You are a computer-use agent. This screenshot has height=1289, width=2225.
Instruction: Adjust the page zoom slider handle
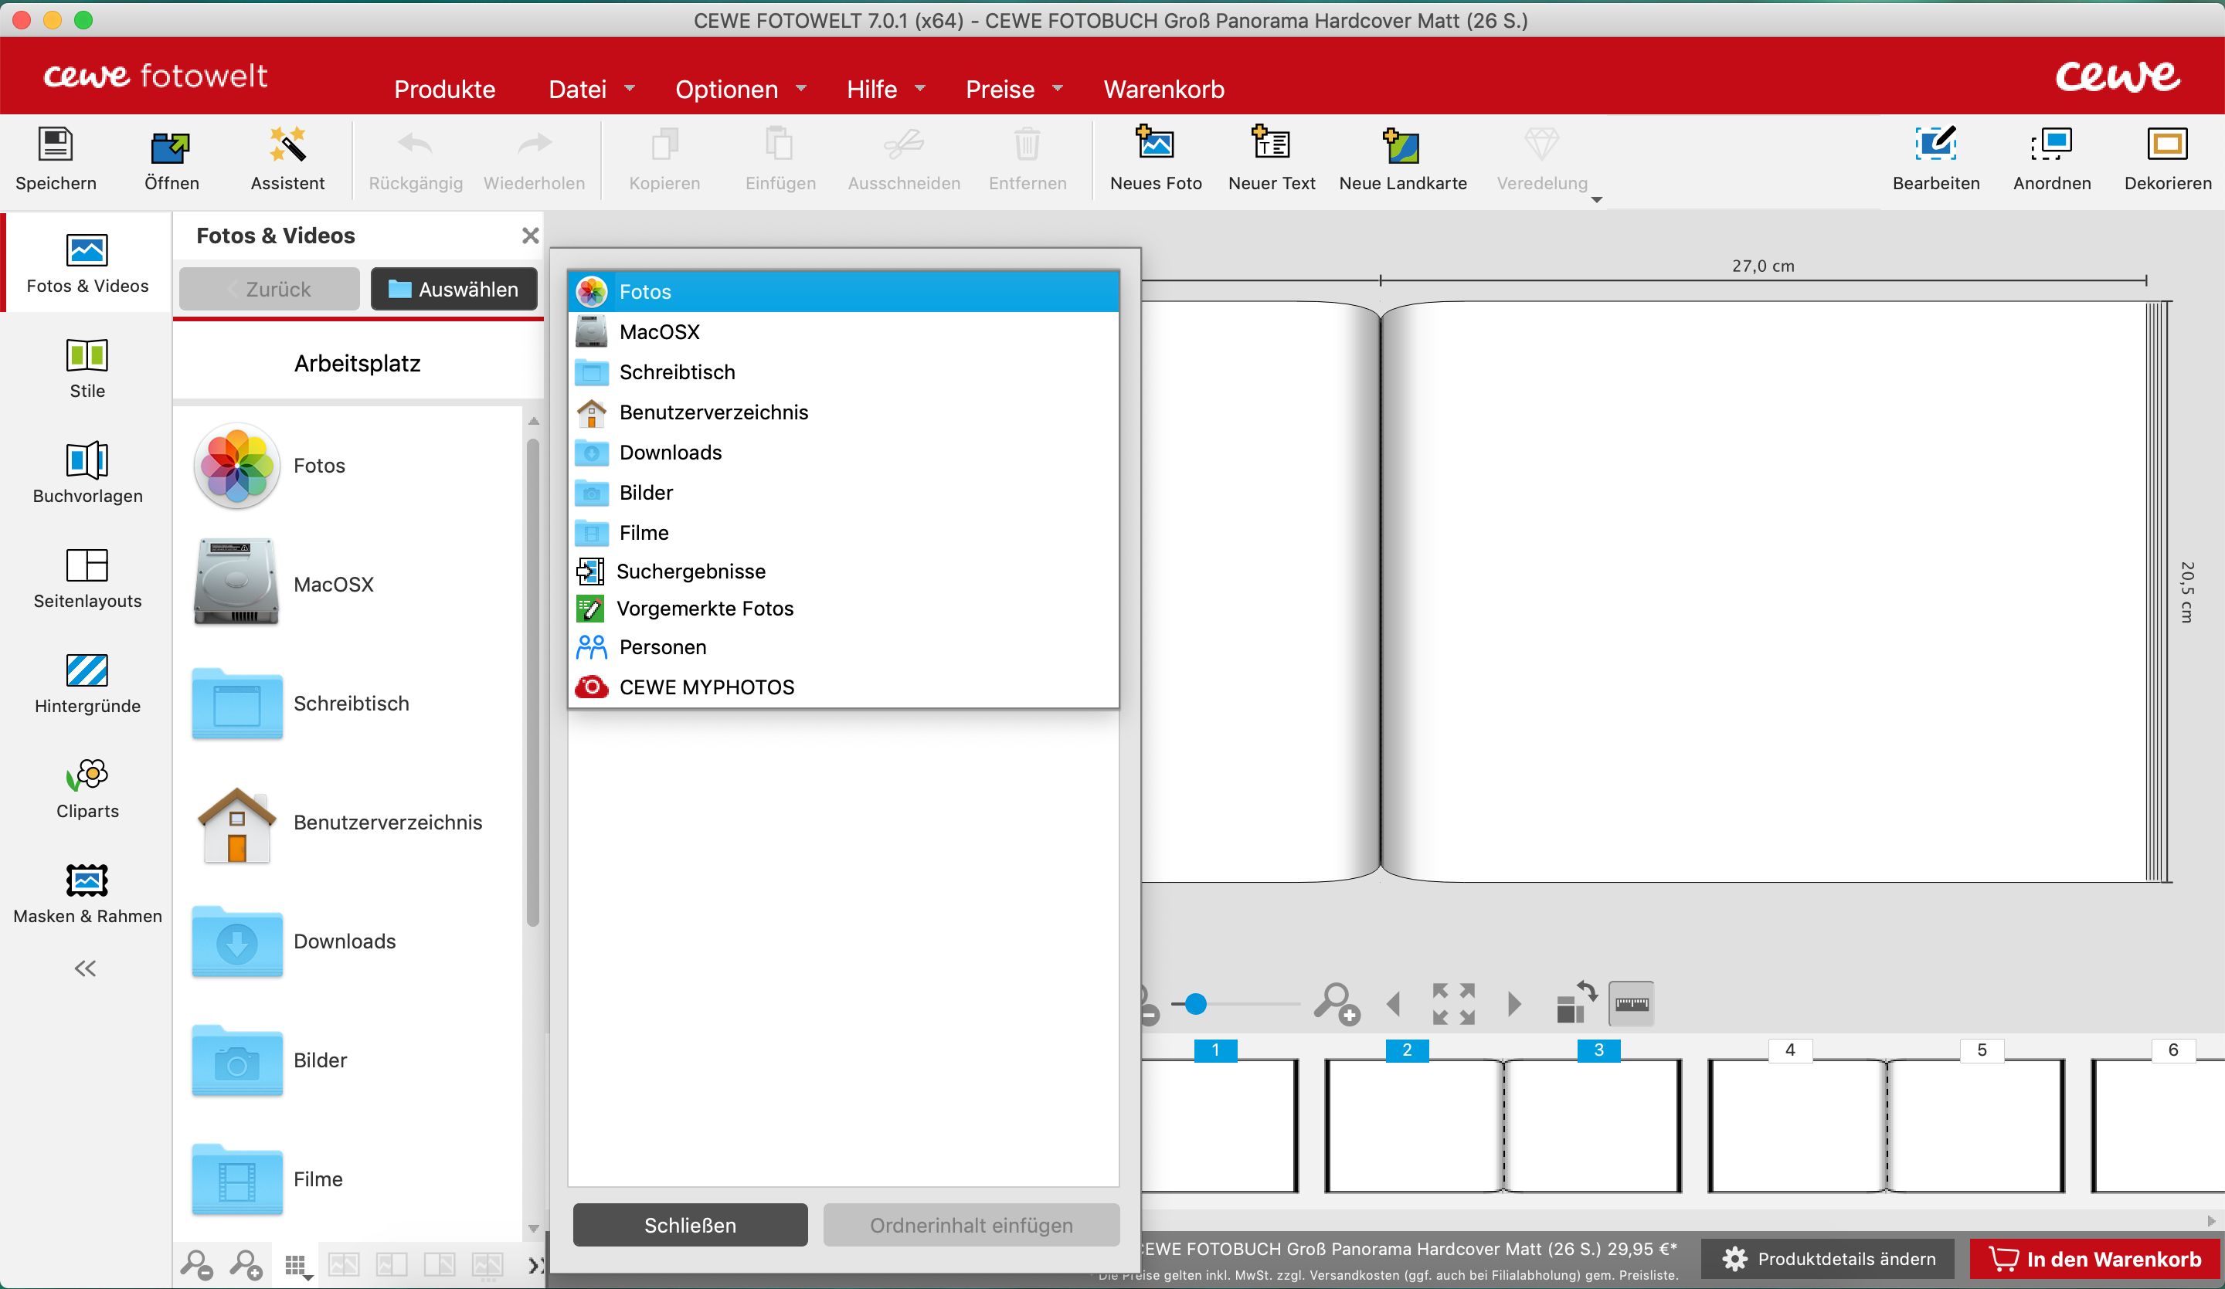pyautogui.click(x=1195, y=1004)
